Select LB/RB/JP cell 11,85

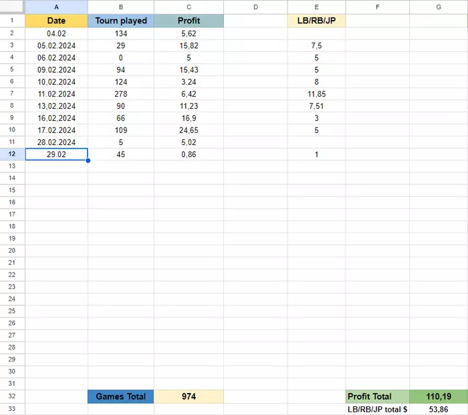click(x=317, y=94)
